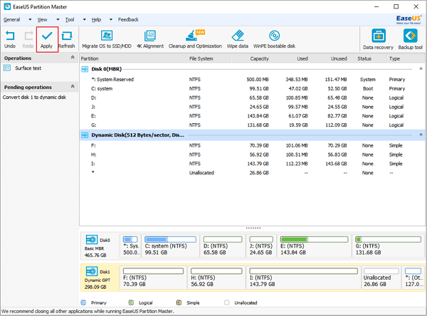Sort by the Unused column header
The image size is (427, 316).
(x=330, y=58)
